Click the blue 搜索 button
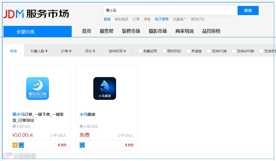 [248, 11]
